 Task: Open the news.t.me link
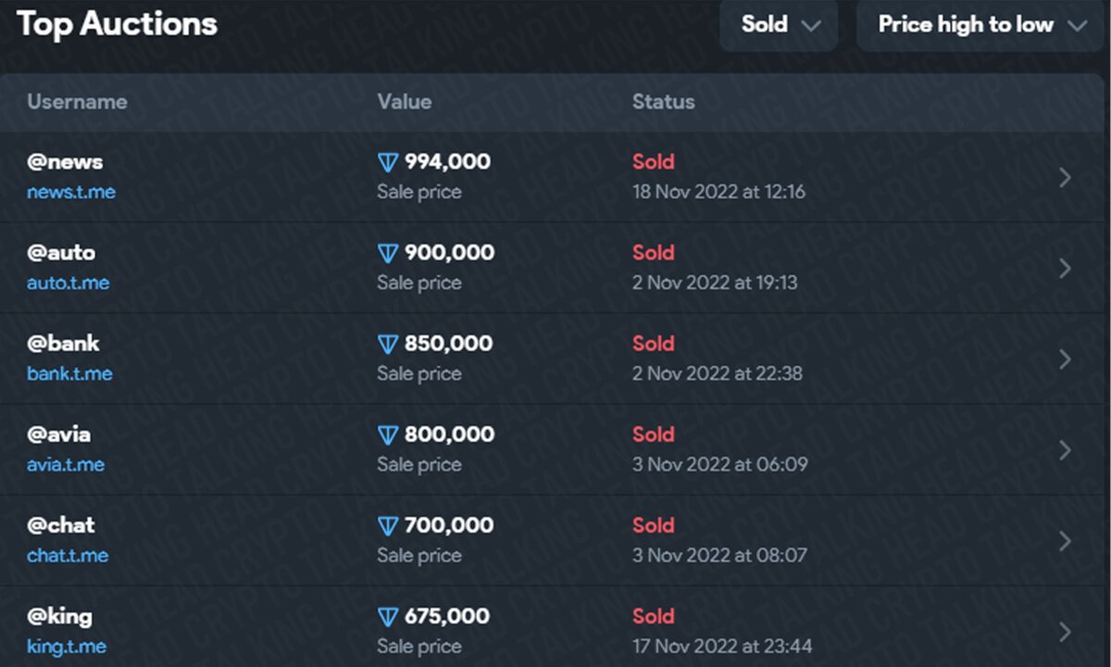pyautogui.click(x=71, y=193)
